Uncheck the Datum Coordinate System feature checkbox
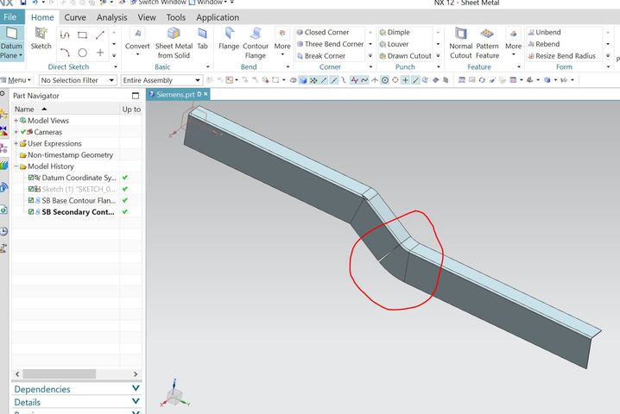The image size is (620, 414). 31,178
